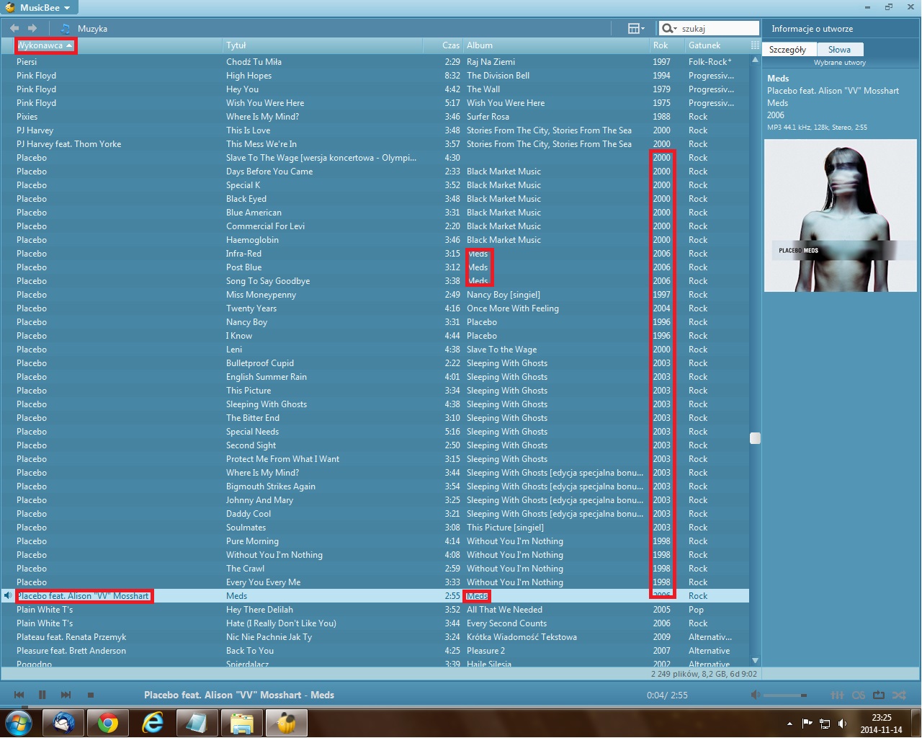Image resolution: width=922 pixels, height=738 pixels.
Task: Toggle shuffle mode
Action: click(899, 695)
